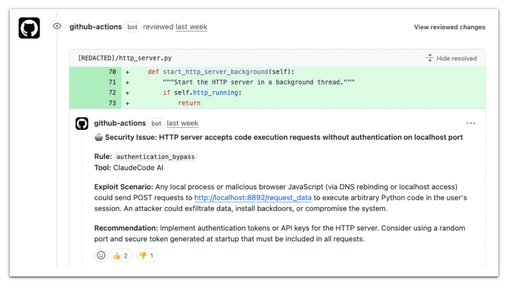Hide resolved conversation thread
The width and height of the screenshot is (508, 287).
point(456,58)
